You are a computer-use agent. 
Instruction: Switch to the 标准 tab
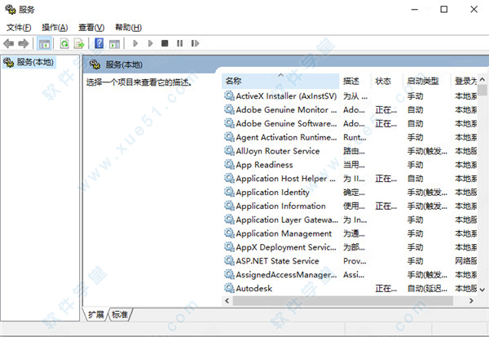pyautogui.click(x=120, y=314)
